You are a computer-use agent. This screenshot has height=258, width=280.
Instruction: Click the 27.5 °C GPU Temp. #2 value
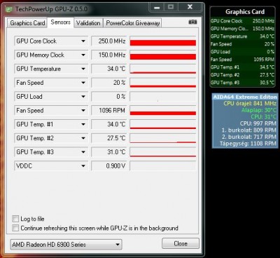pos(109,138)
